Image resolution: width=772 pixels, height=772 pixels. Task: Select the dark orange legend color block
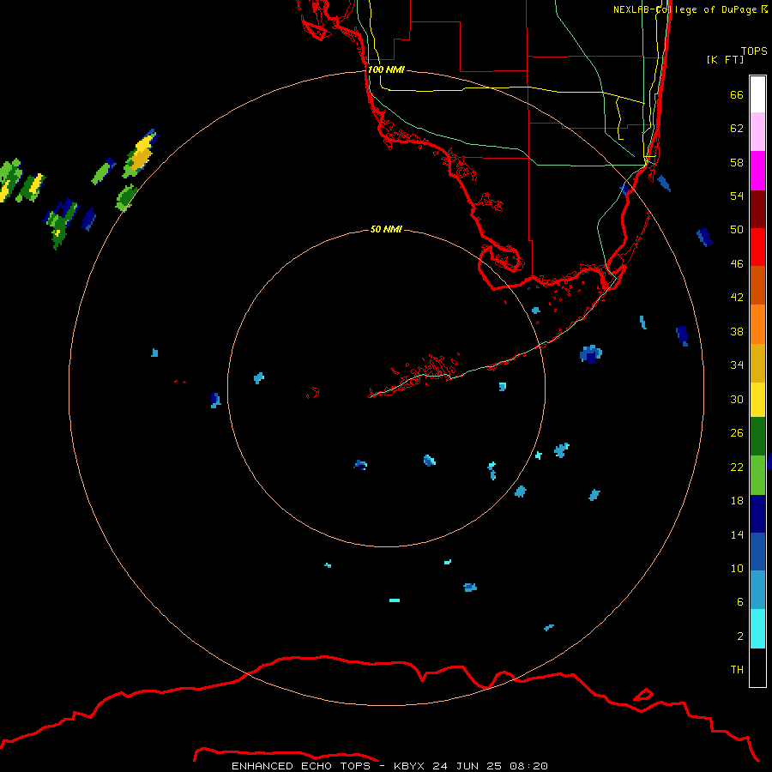(757, 285)
